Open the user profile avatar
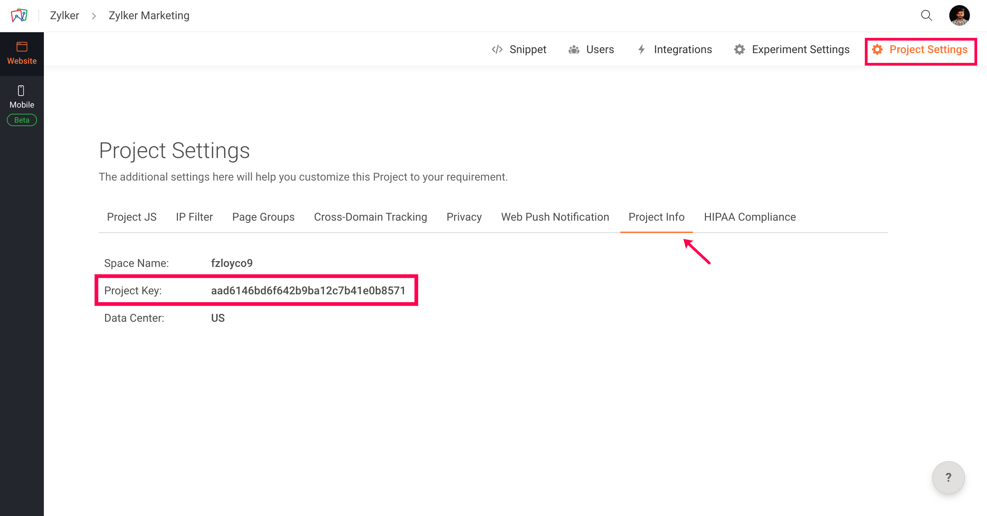The image size is (987, 516). click(959, 15)
